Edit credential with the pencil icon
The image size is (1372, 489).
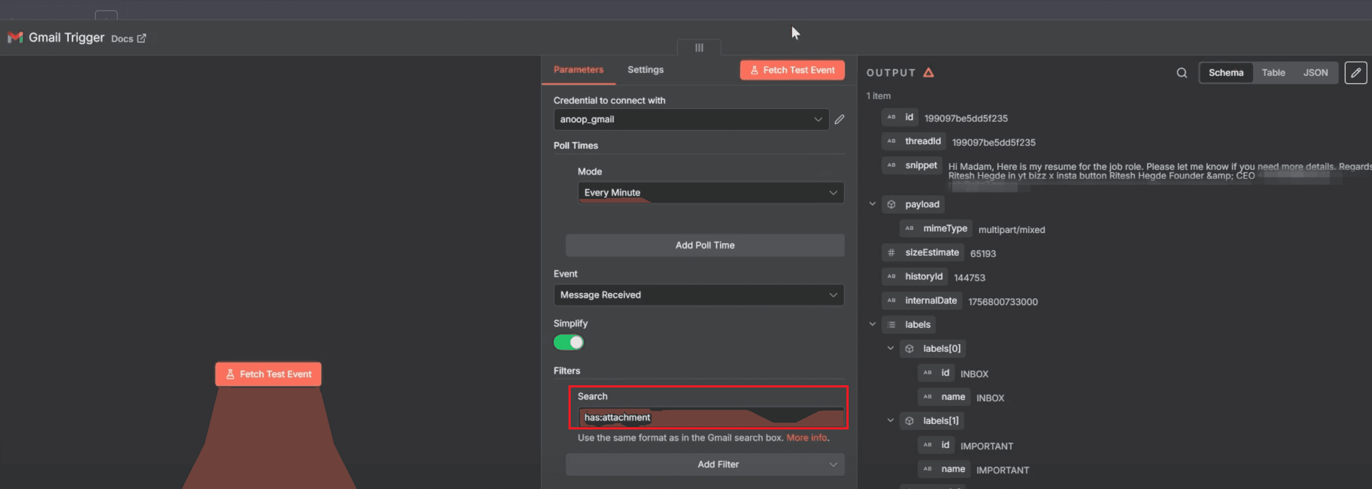pos(839,120)
